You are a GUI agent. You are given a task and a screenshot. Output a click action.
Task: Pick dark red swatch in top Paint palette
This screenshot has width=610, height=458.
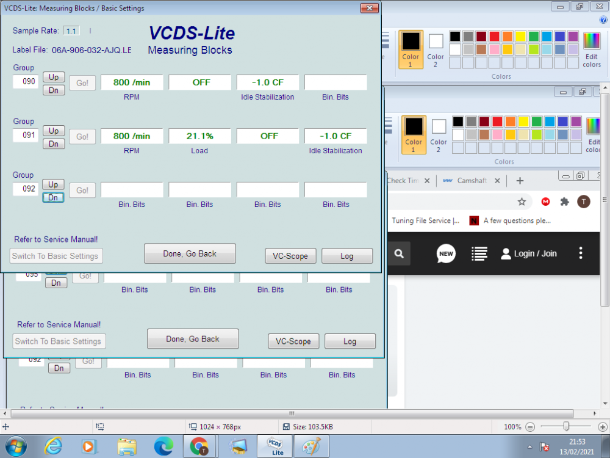[x=481, y=36]
